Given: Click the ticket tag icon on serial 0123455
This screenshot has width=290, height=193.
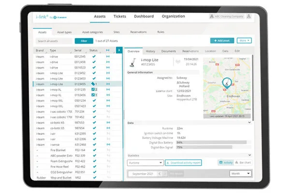Looking at the screenshot, I should tap(93, 84).
